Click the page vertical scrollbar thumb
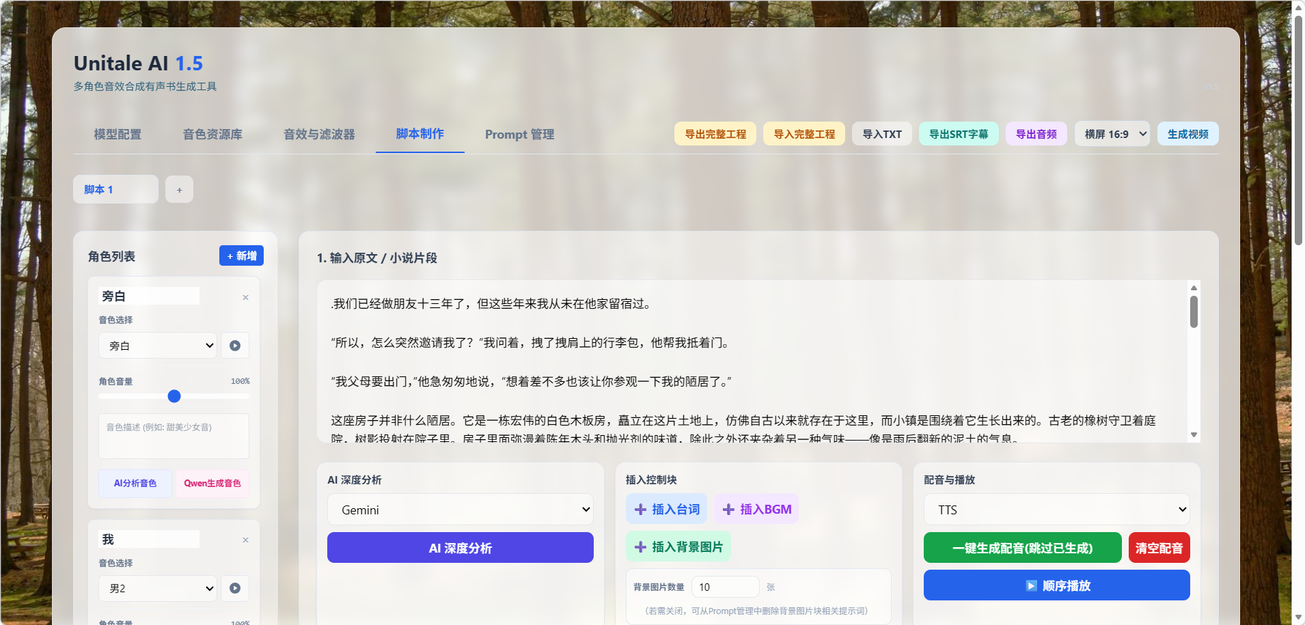The height and width of the screenshot is (625, 1305). click(x=1299, y=130)
